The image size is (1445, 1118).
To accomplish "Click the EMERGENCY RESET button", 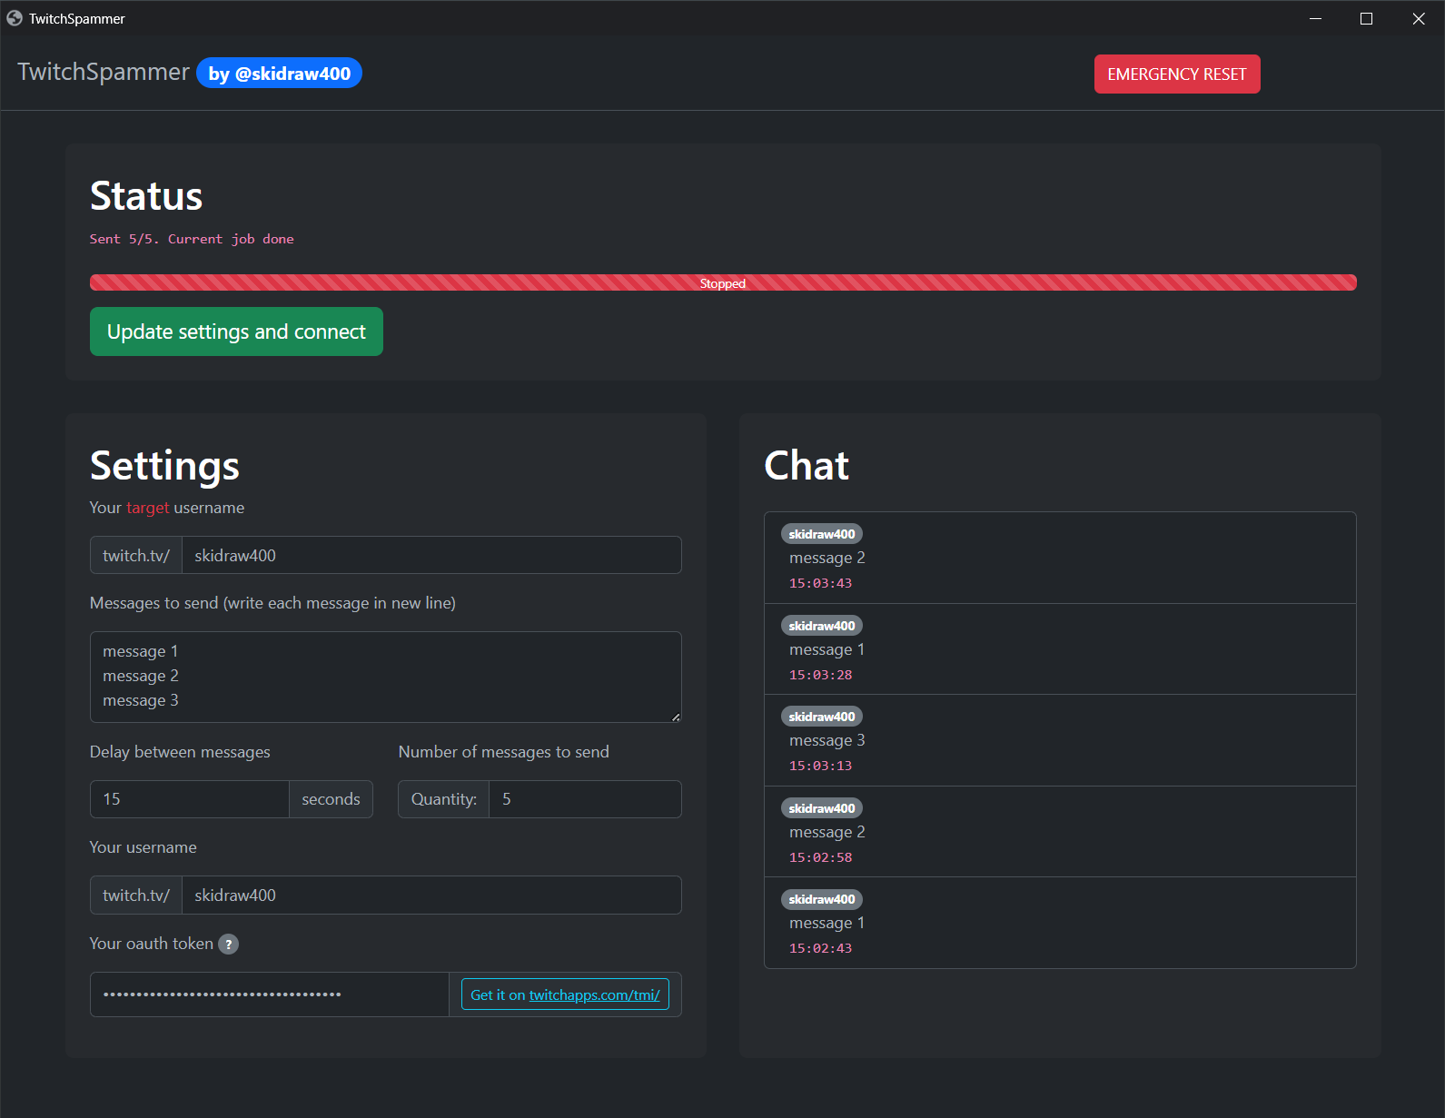I will (1177, 74).
